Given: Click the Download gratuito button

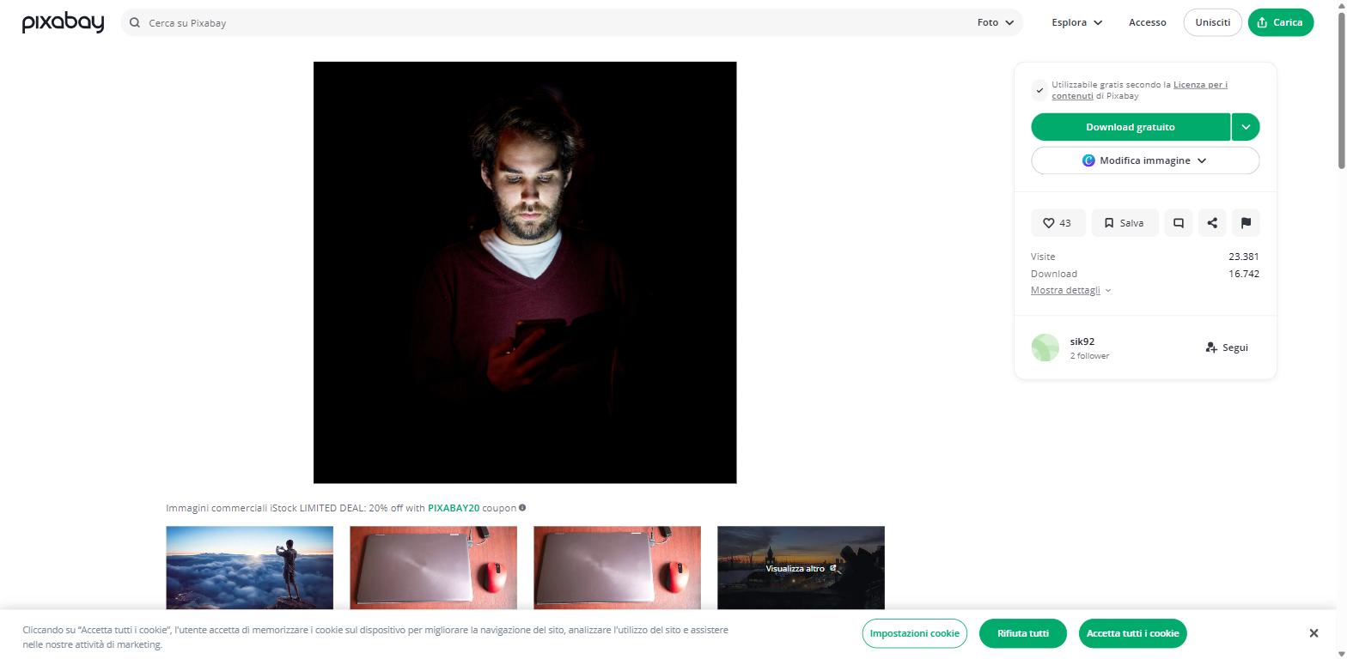Looking at the screenshot, I should [1130, 127].
